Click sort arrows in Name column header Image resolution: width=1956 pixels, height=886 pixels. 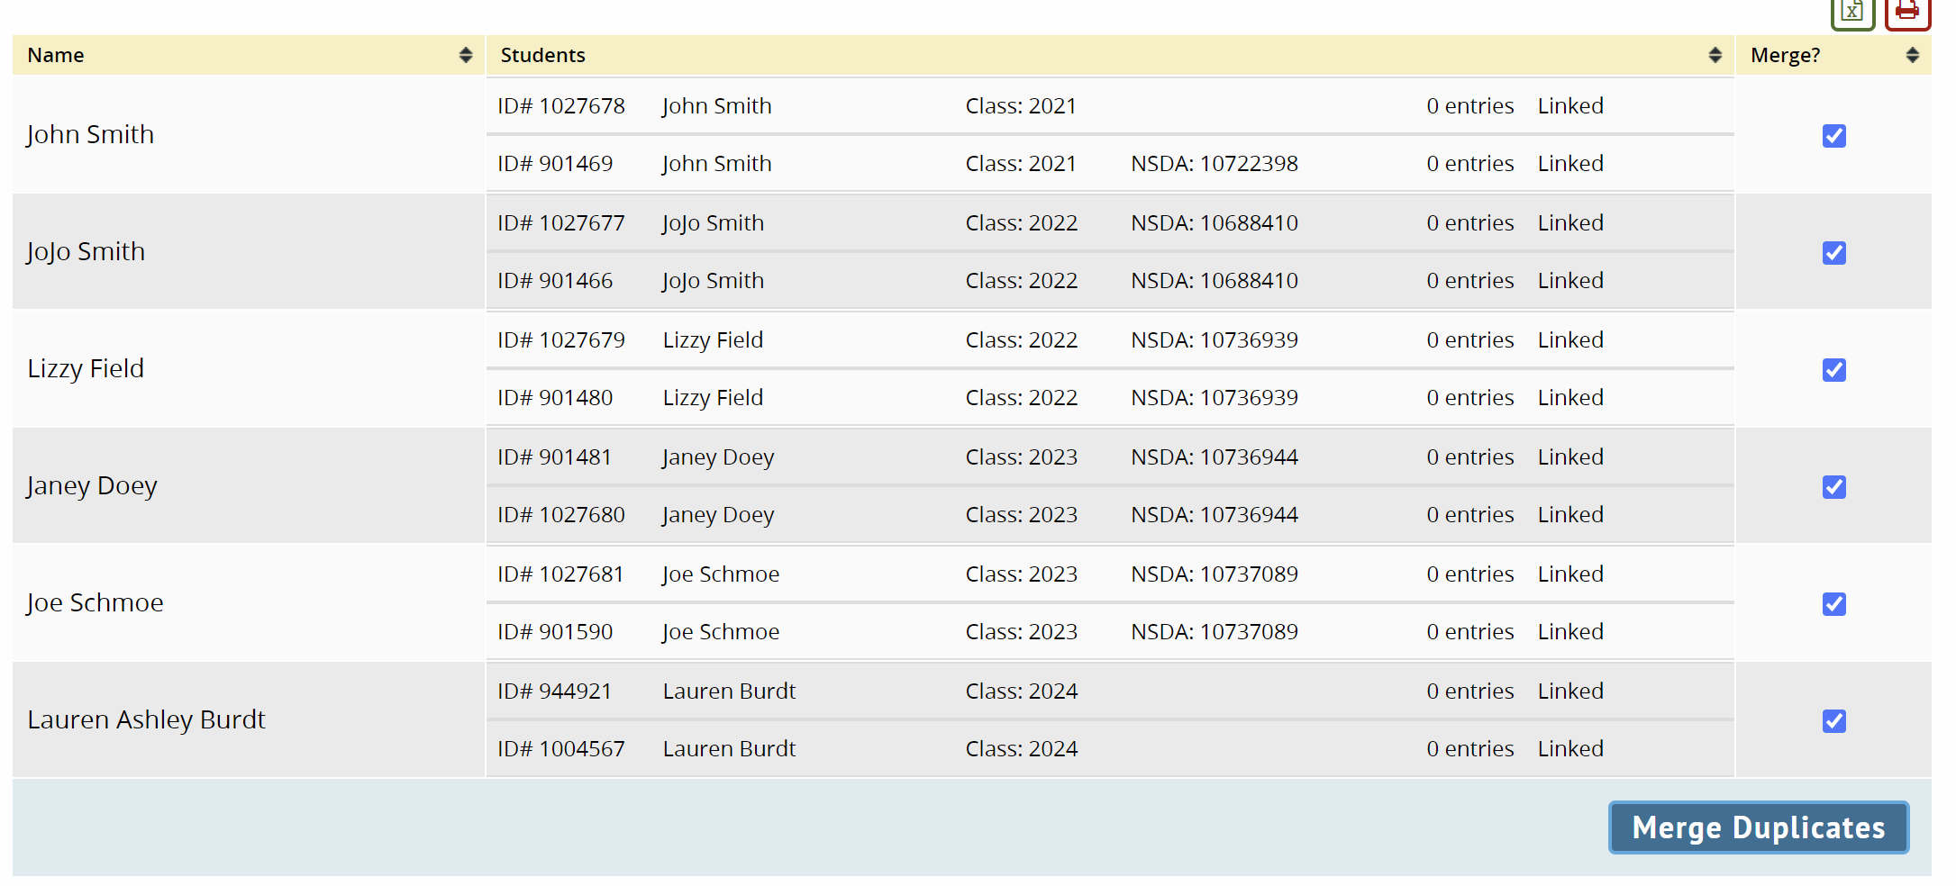point(465,55)
